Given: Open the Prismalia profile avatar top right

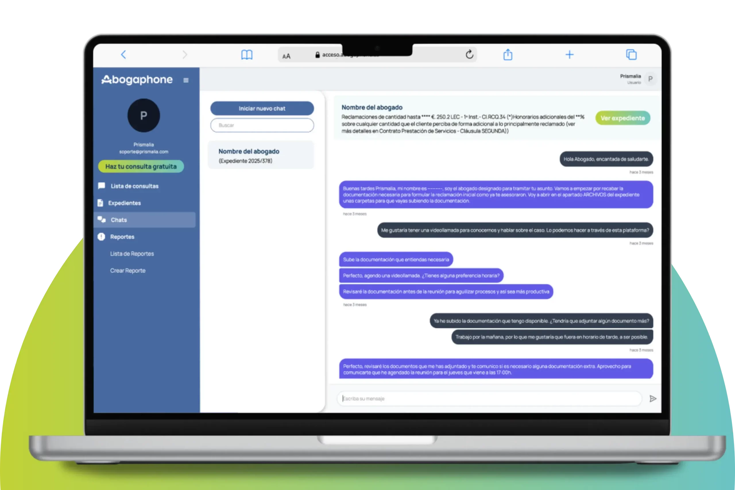Looking at the screenshot, I should pyautogui.click(x=651, y=79).
